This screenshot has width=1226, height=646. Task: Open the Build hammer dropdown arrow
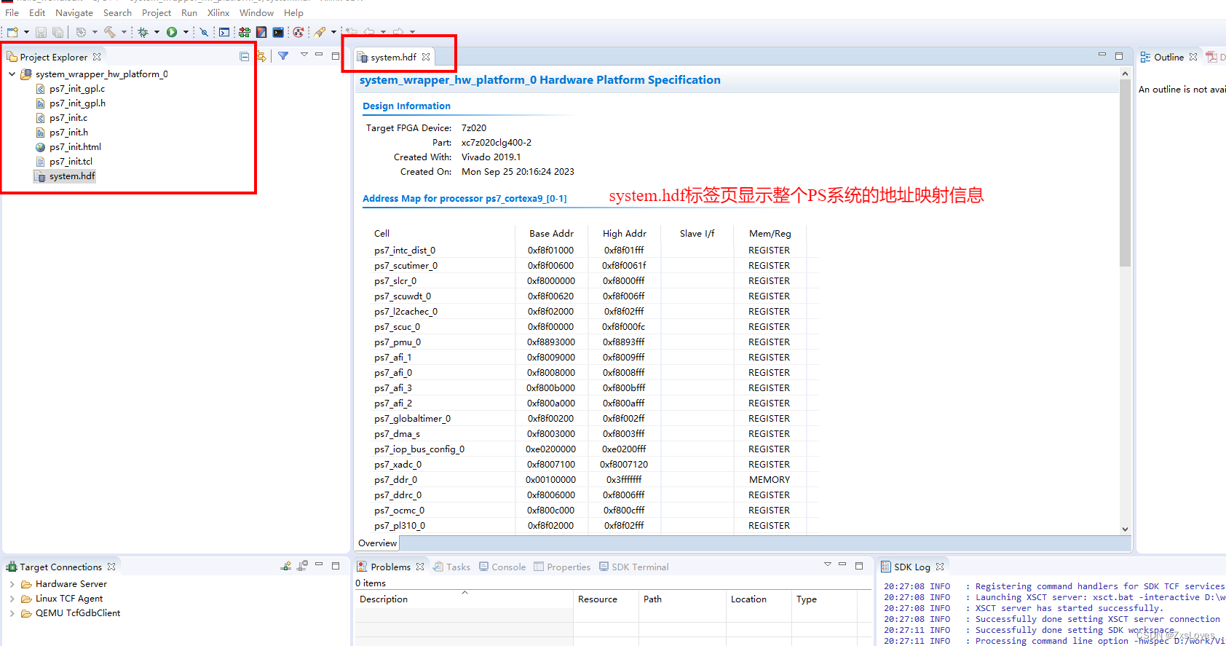[124, 32]
